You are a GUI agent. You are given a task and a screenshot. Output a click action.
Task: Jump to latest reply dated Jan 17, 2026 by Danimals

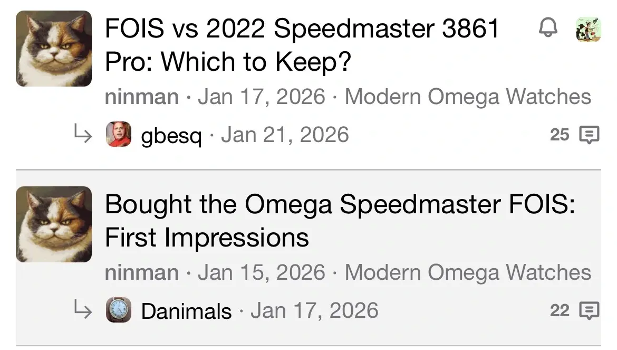coord(314,310)
